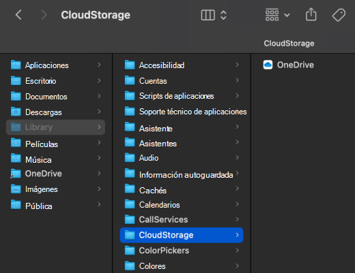Screen dimensions: 355x273
Task: Select Scripts de aplicaciones folder icon
Action: 130,96
